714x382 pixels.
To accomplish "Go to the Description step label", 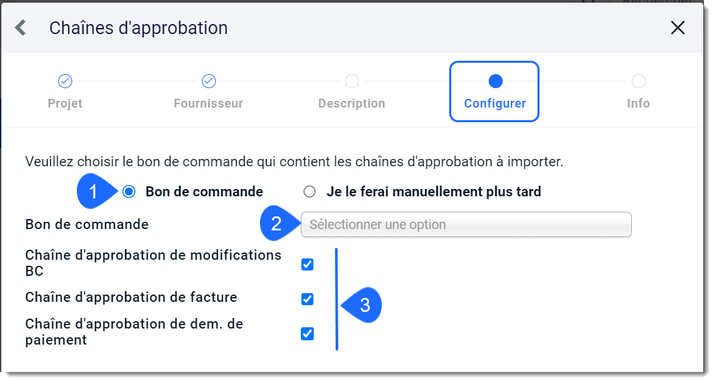I will (x=352, y=104).
